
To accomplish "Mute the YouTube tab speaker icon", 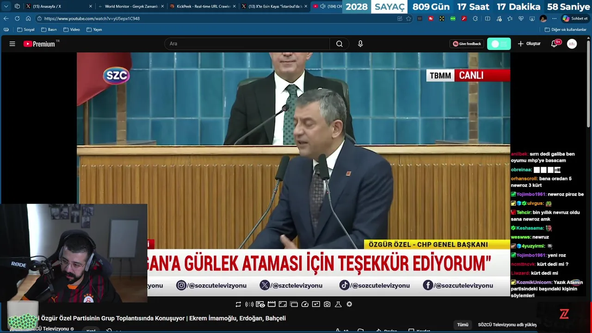I will [322, 6].
